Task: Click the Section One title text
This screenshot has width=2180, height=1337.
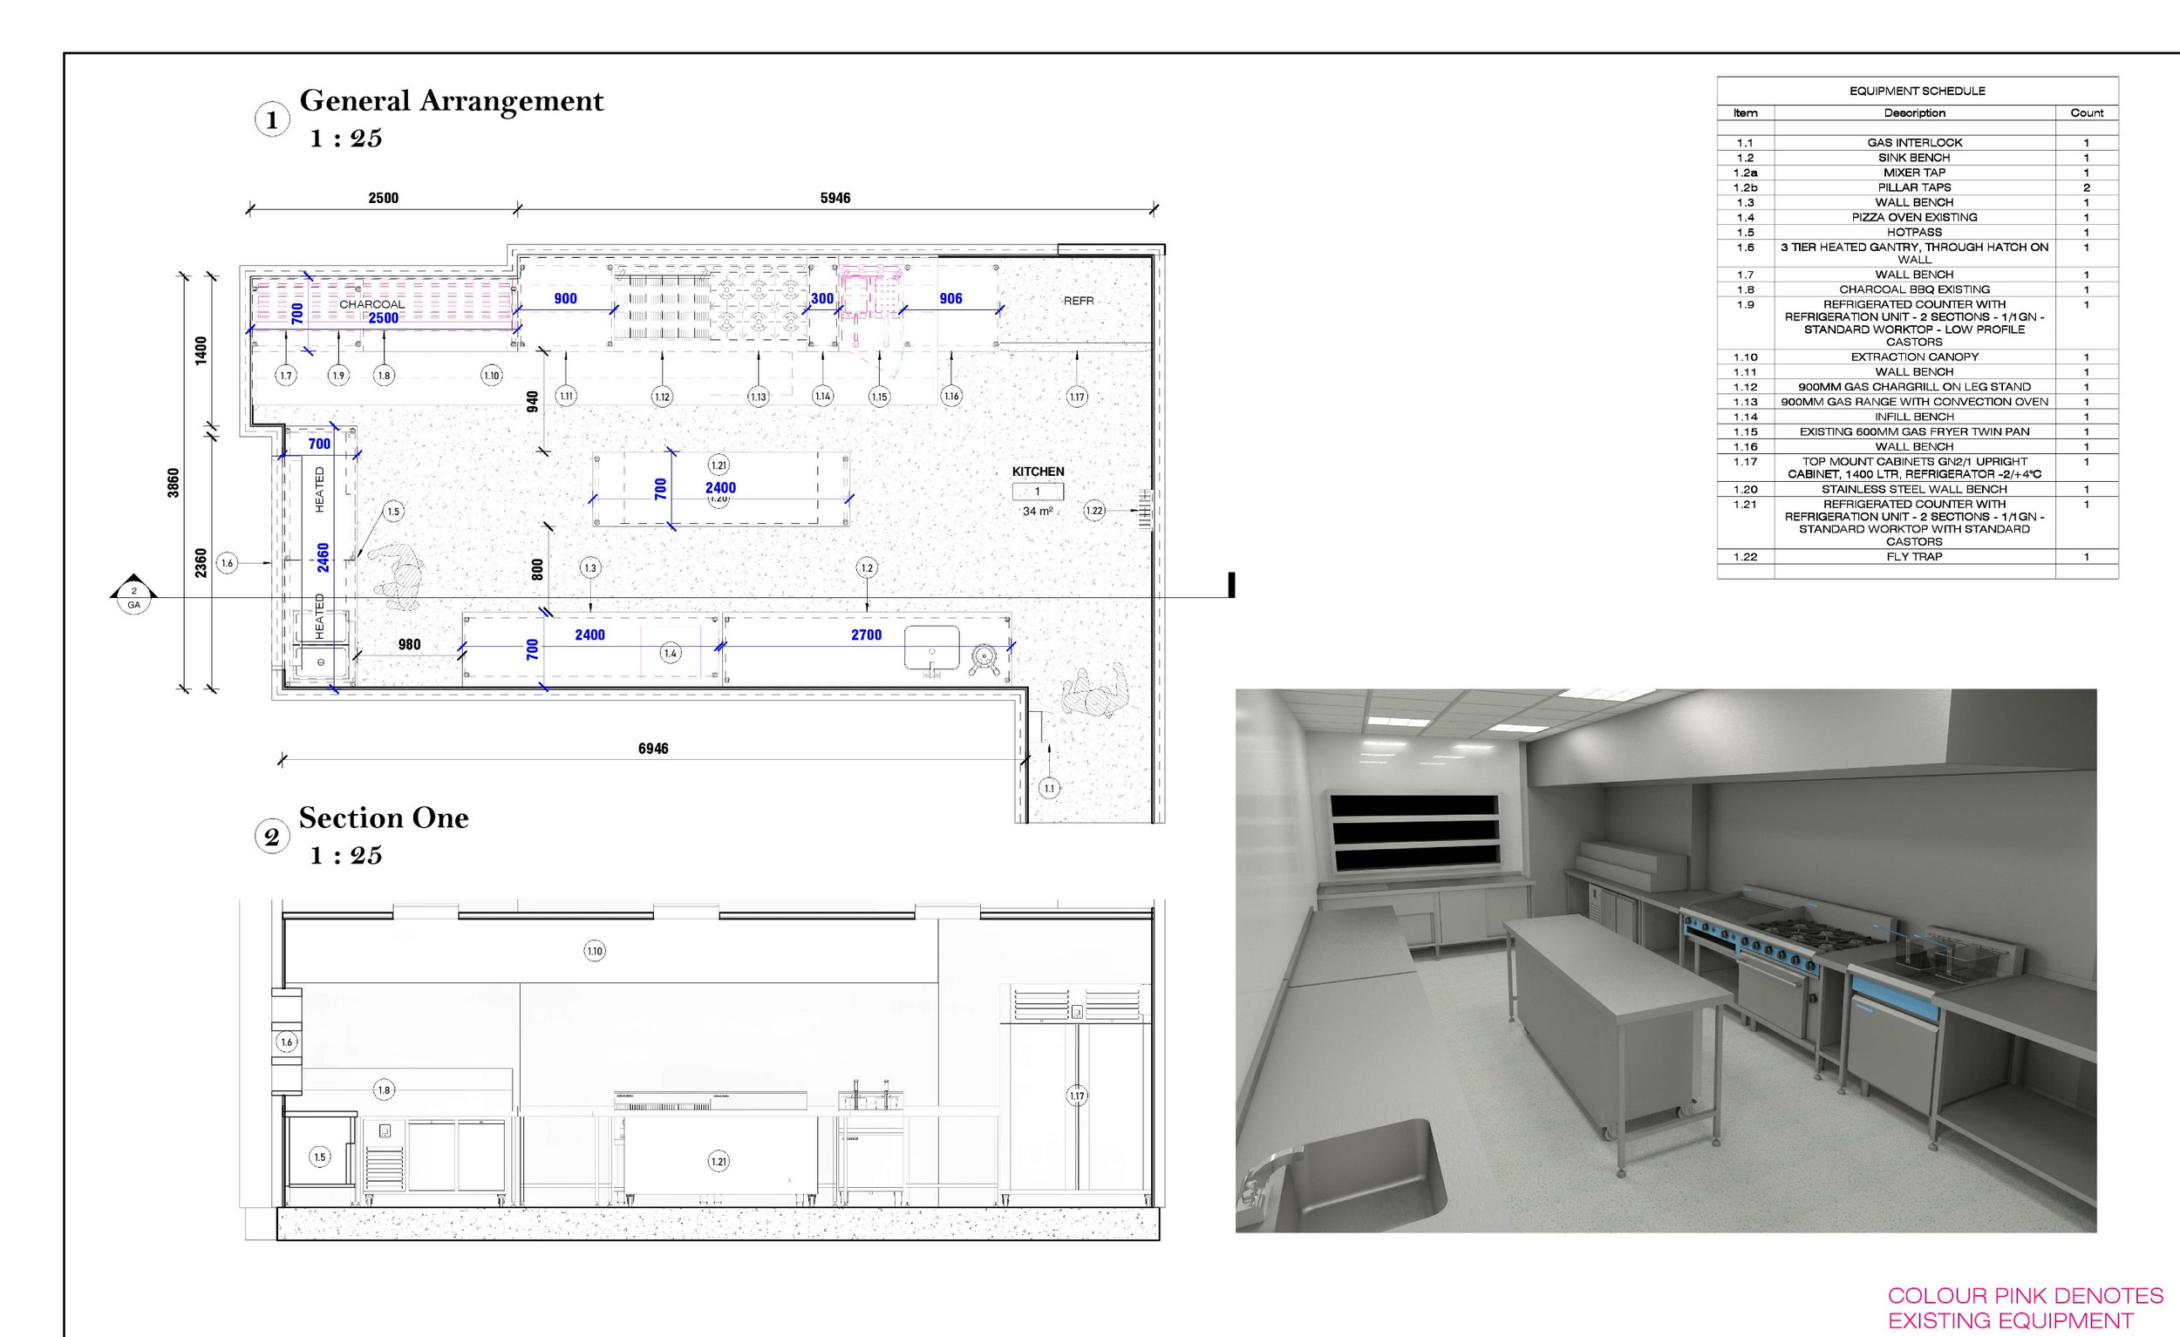Action: pos(384,818)
